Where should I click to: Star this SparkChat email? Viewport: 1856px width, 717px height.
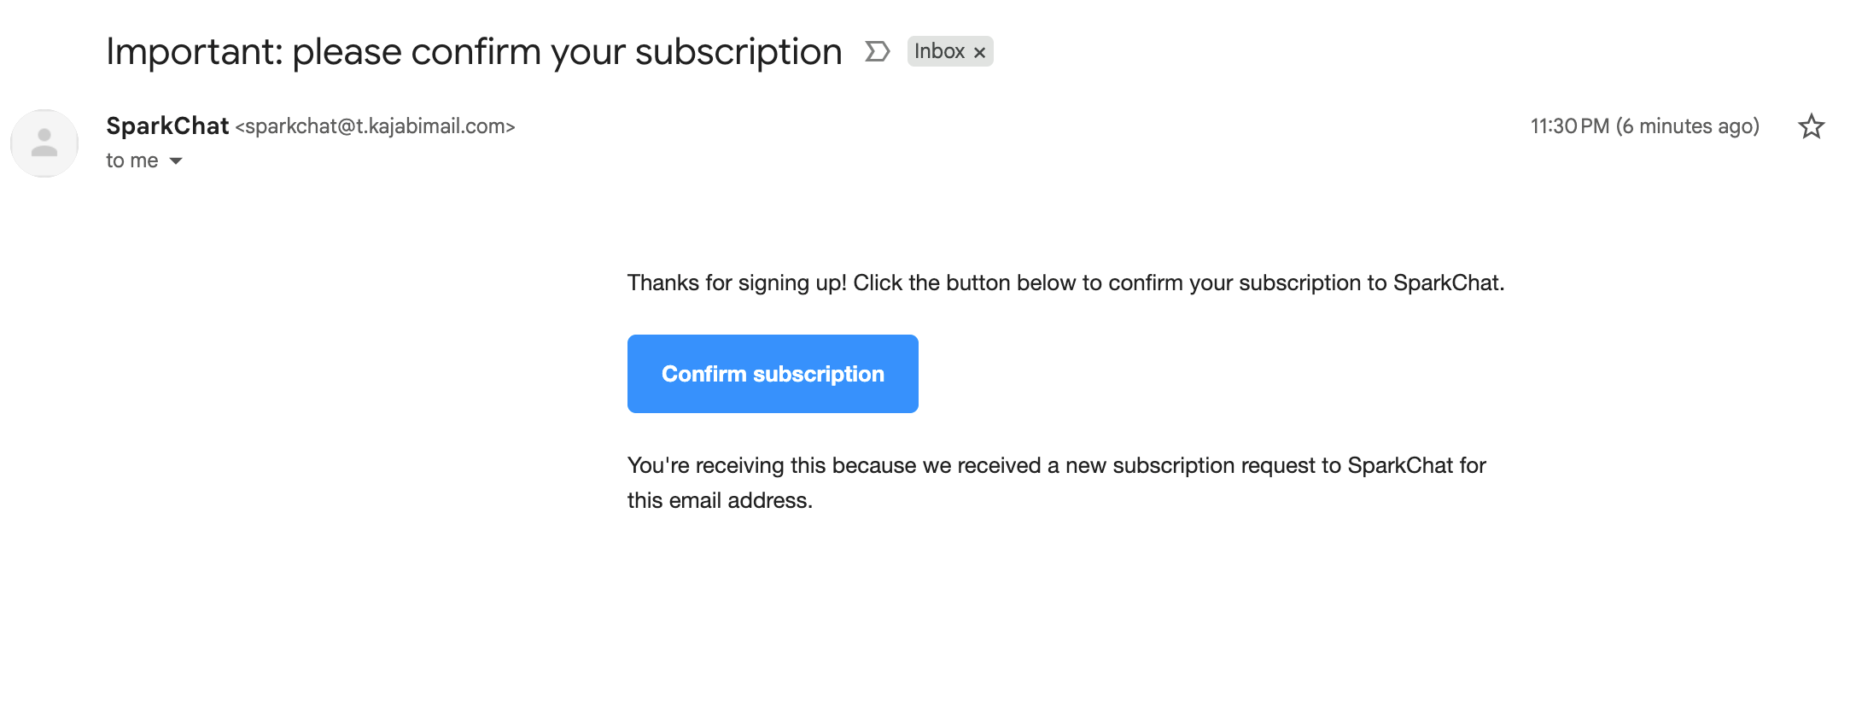tap(1811, 126)
